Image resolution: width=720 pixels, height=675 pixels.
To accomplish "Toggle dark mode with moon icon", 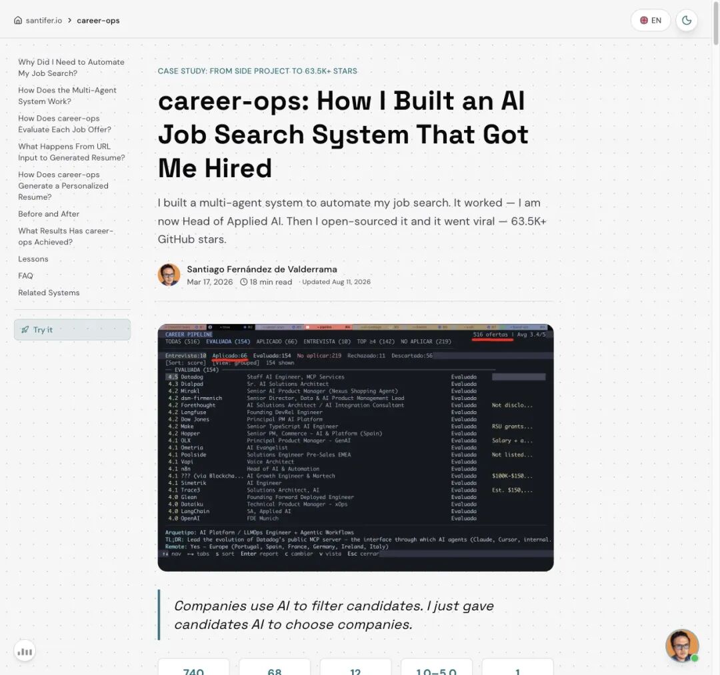I will [687, 20].
